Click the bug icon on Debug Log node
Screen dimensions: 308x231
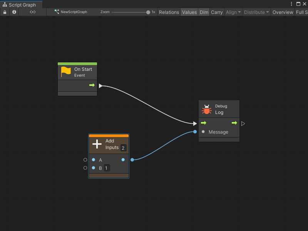pyautogui.click(x=207, y=109)
